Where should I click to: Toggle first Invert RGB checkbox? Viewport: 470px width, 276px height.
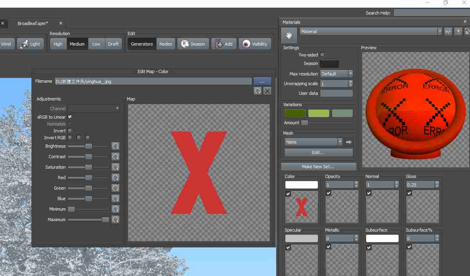coord(70,137)
